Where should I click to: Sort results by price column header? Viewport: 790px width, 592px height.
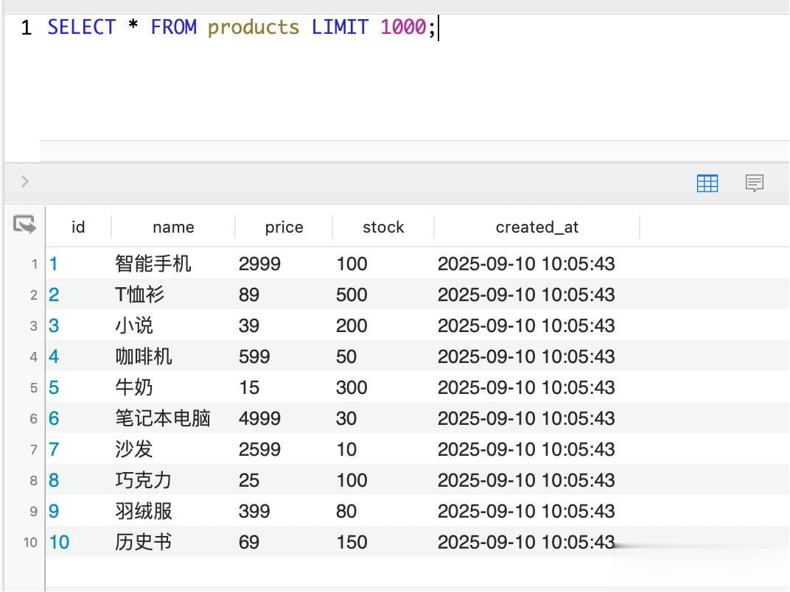click(284, 227)
